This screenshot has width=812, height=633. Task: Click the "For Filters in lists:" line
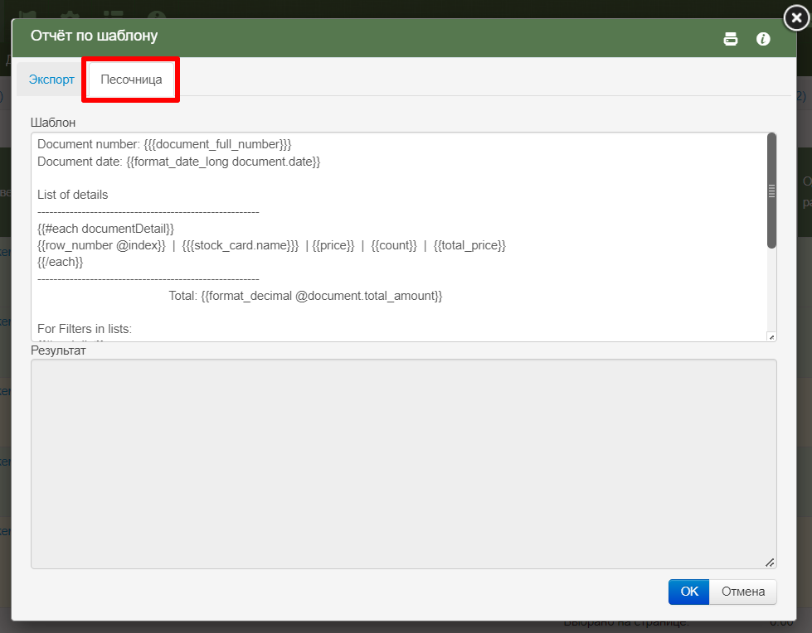pyautogui.click(x=85, y=329)
